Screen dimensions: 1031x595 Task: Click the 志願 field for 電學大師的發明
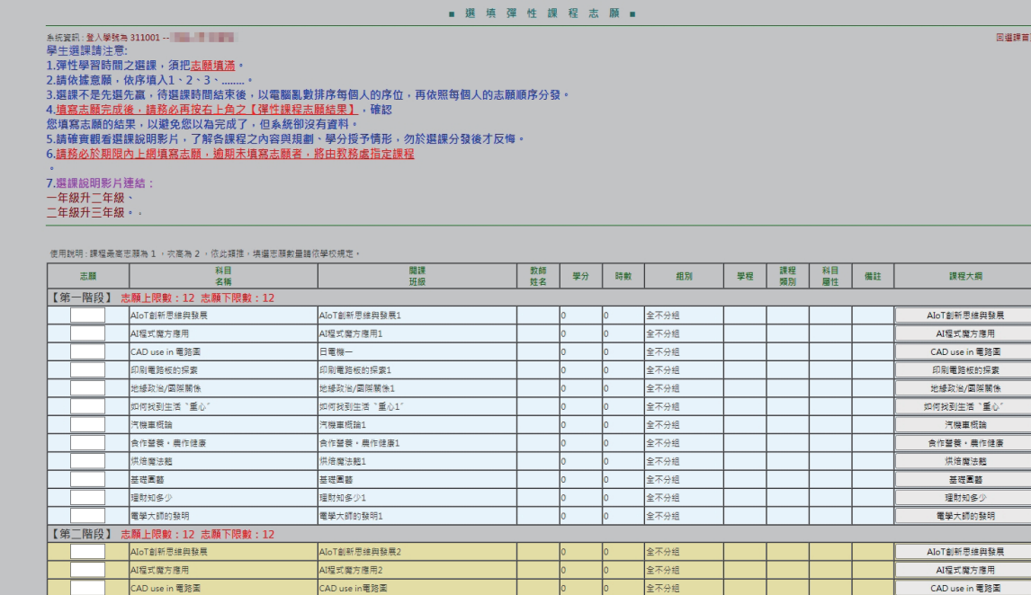coord(87,516)
